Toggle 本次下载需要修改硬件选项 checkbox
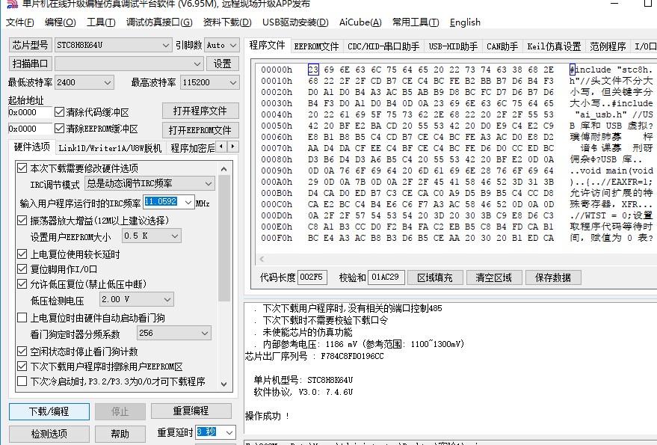 (x=22, y=168)
